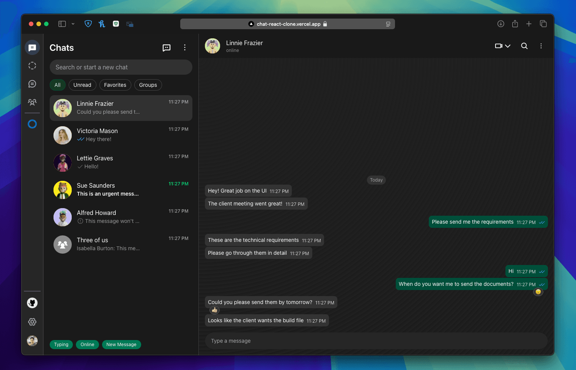Click the Safari share icon
The image size is (576, 370).
coord(515,24)
